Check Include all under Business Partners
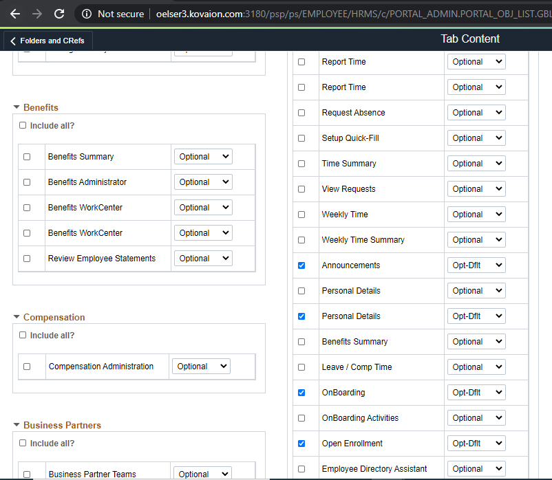Image resolution: width=552 pixels, height=480 pixels. point(23,443)
